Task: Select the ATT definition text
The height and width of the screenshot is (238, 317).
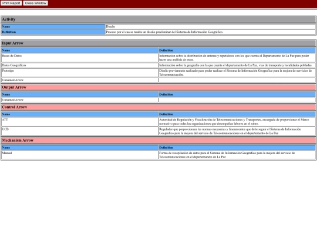Action: tap(234, 122)
